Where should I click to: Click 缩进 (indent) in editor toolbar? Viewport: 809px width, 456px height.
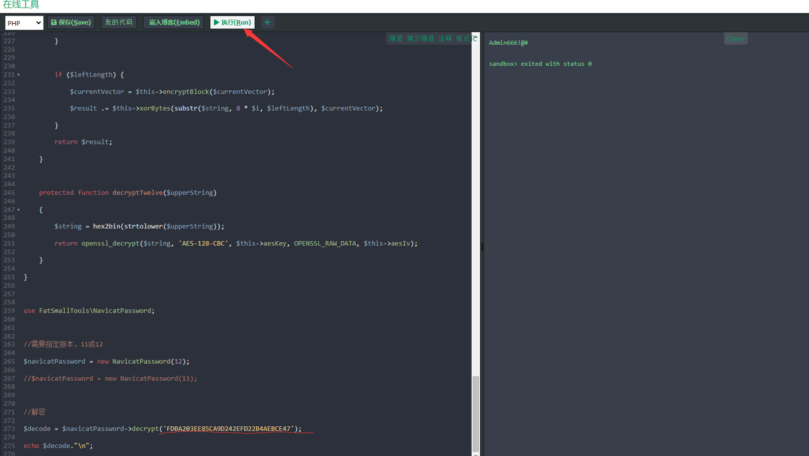[x=396, y=38]
